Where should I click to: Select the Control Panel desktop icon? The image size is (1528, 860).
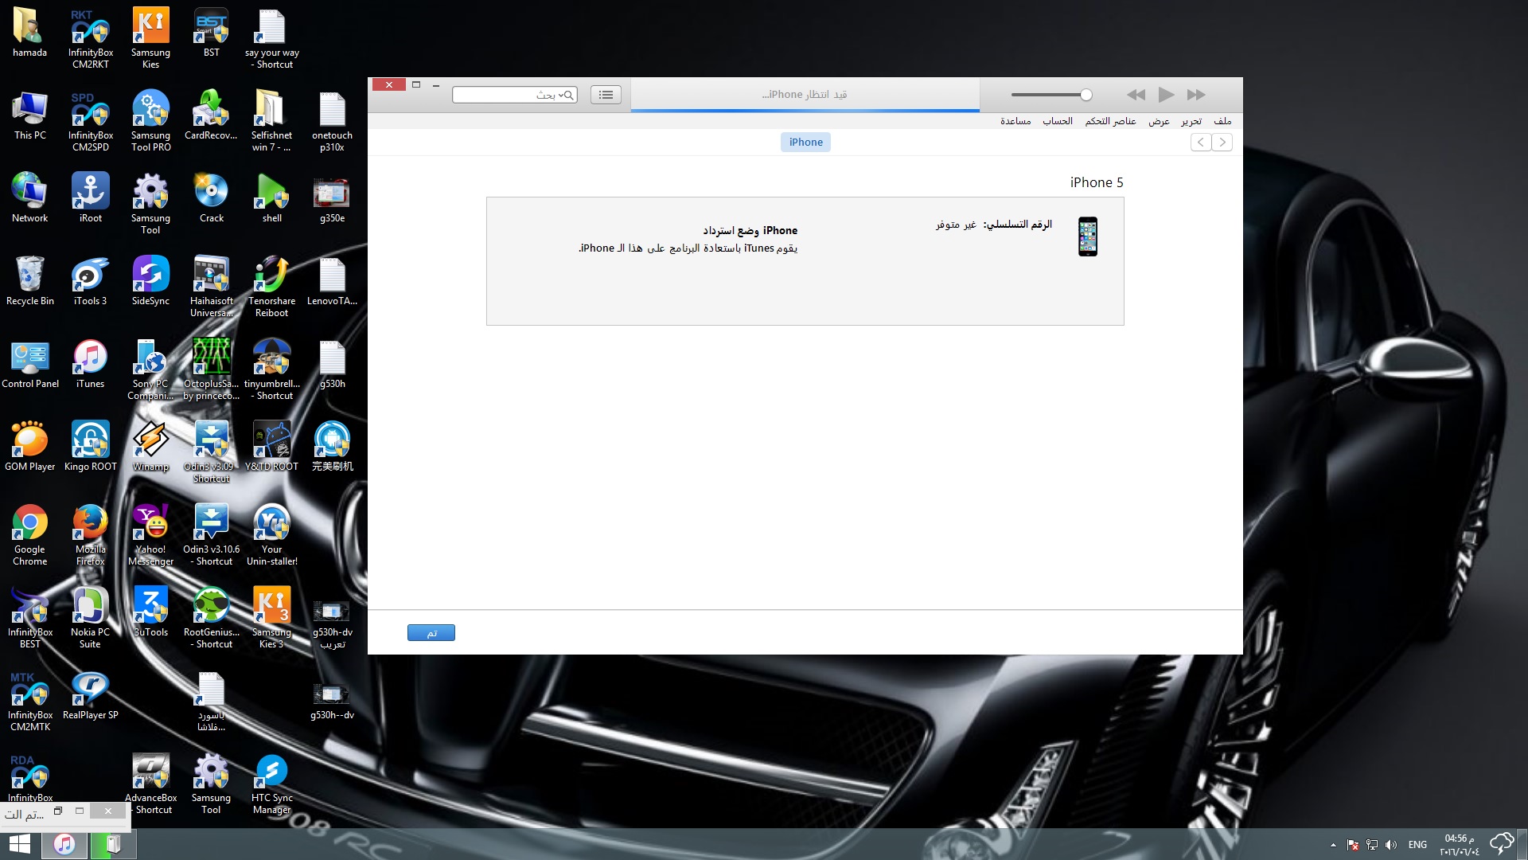click(29, 364)
